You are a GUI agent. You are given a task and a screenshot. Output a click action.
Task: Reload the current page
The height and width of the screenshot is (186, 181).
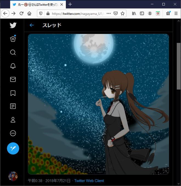click(21, 13)
